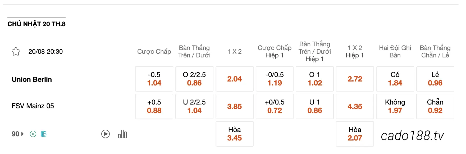Click the green circular up-arrow icon
The image size is (466, 154).
[33, 134]
